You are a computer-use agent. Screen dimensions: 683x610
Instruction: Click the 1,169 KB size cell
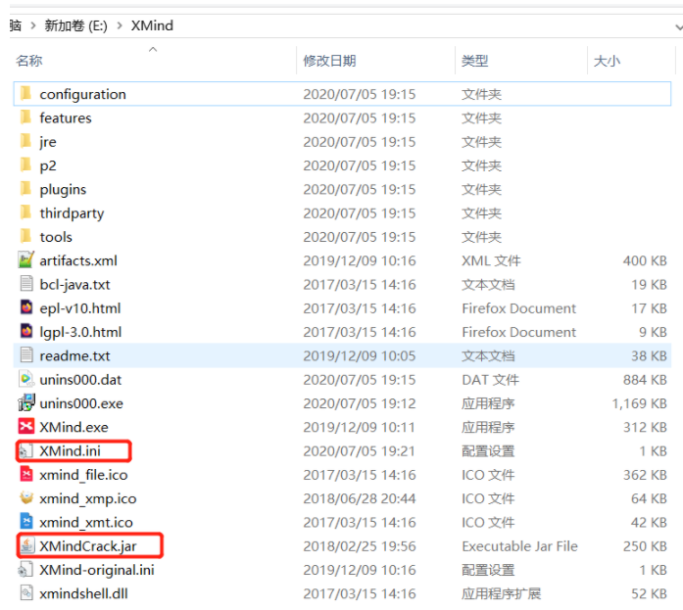[x=640, y=403]
